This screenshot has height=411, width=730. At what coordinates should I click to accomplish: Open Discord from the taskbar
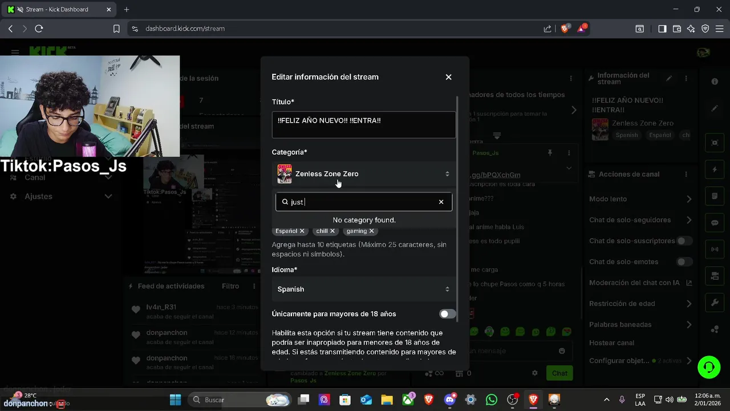[450, 400]
